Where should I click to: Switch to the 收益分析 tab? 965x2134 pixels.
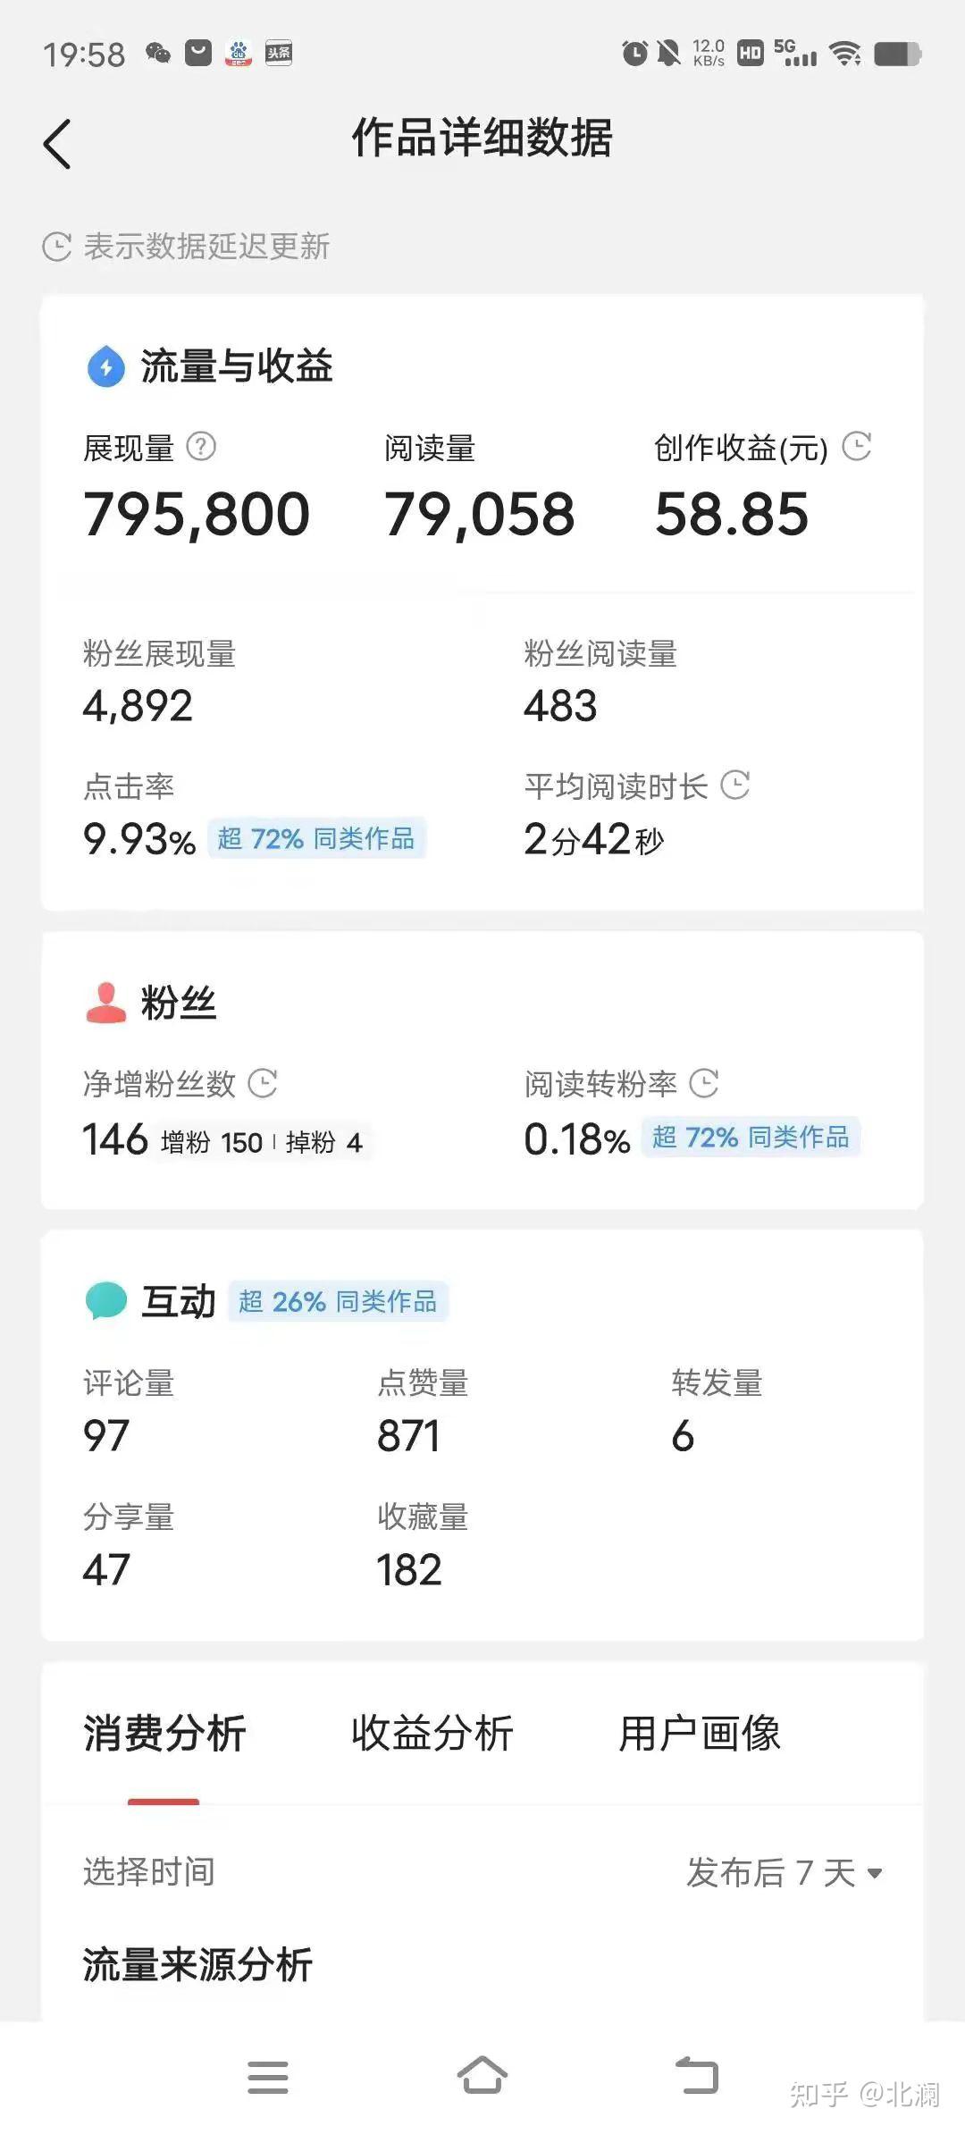[432, 1734]
